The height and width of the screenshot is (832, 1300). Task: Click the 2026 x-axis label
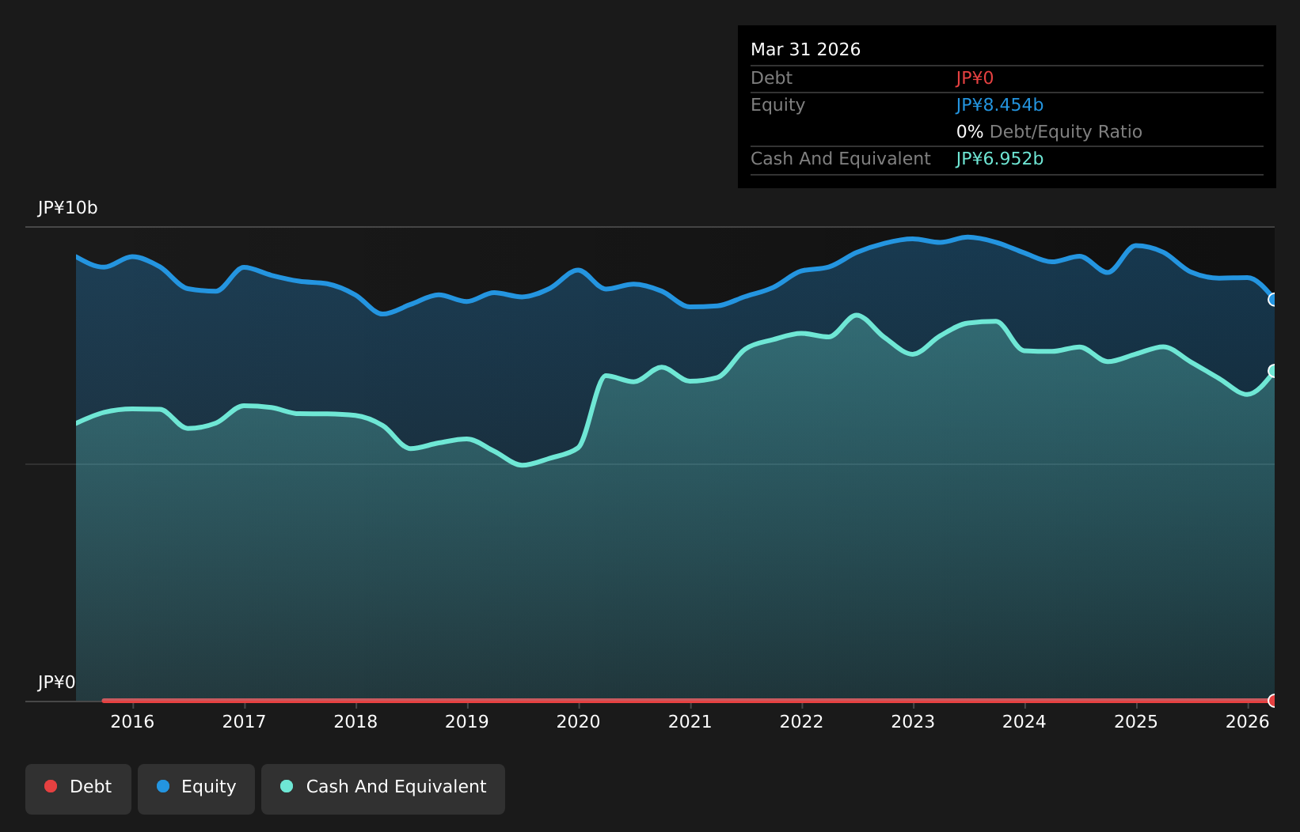(x=1248, y=721)
